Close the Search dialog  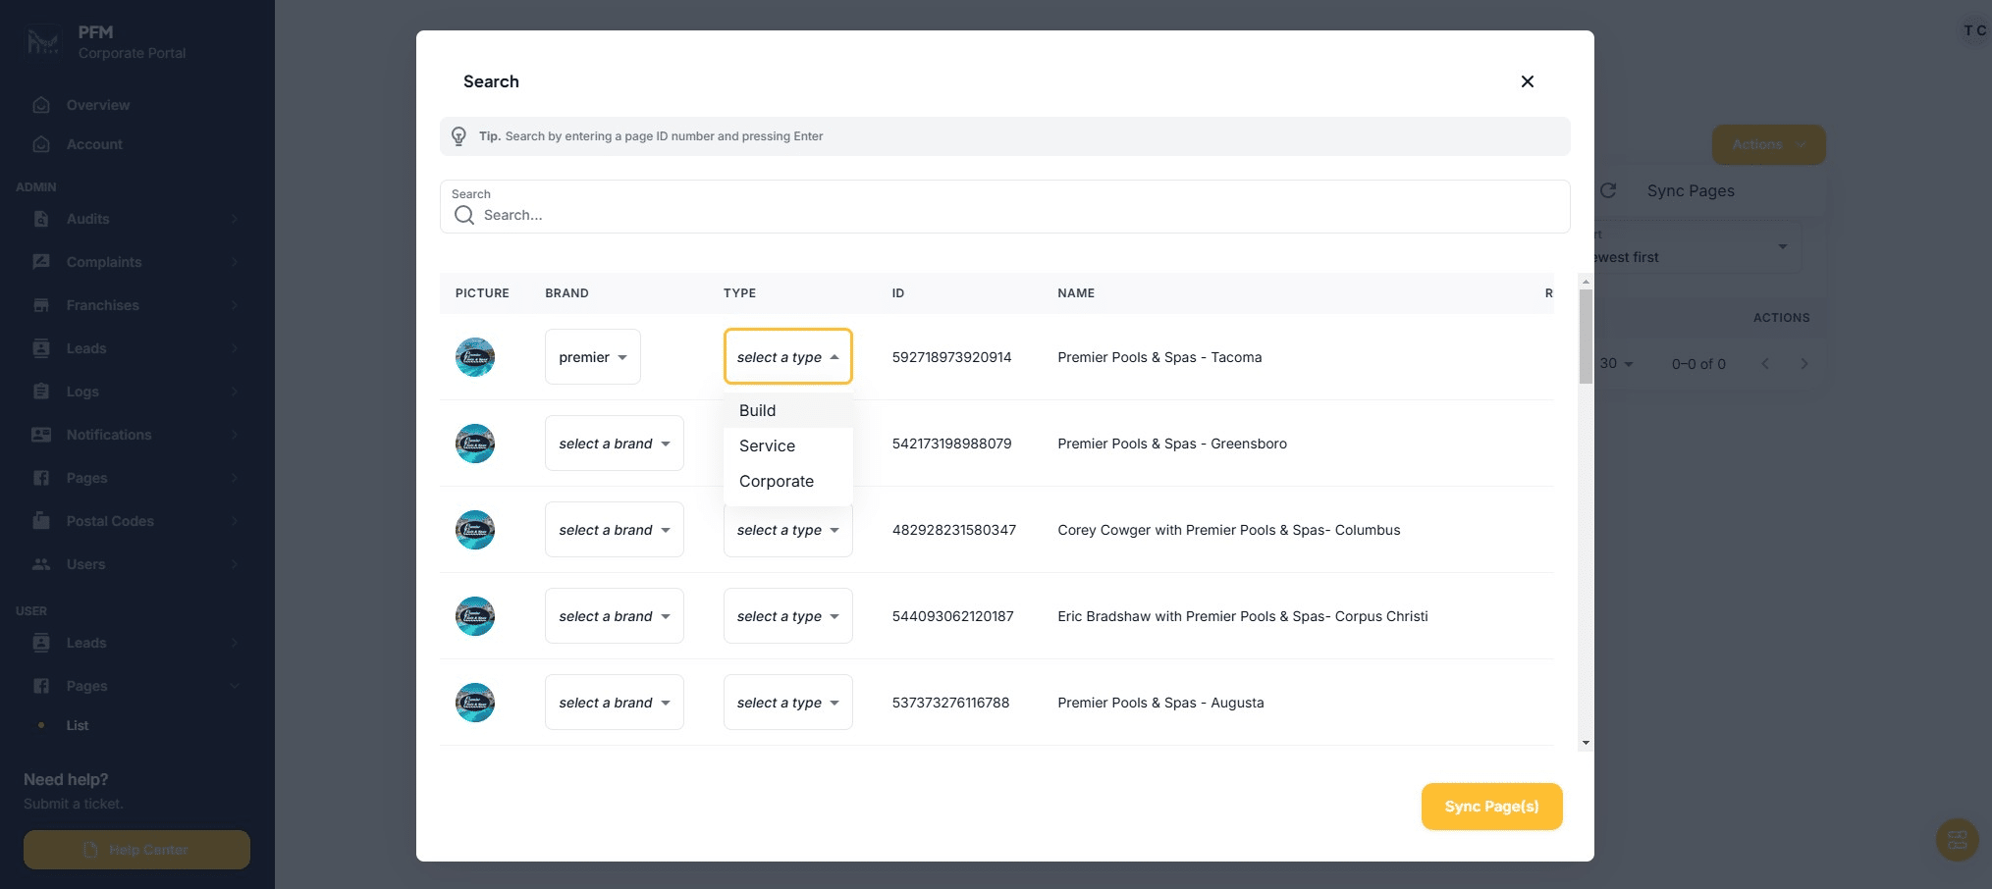pyautogui.click(x=1527, y=81)
